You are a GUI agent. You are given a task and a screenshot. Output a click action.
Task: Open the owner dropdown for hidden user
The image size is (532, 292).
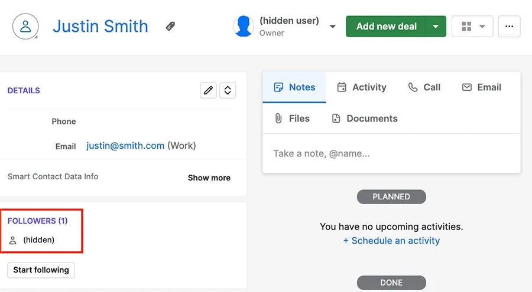(332, 27)
